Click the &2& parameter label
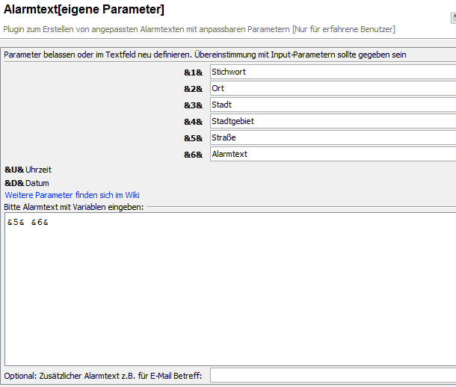The width and height of the screenshot is (456, 387). (193, 89)
